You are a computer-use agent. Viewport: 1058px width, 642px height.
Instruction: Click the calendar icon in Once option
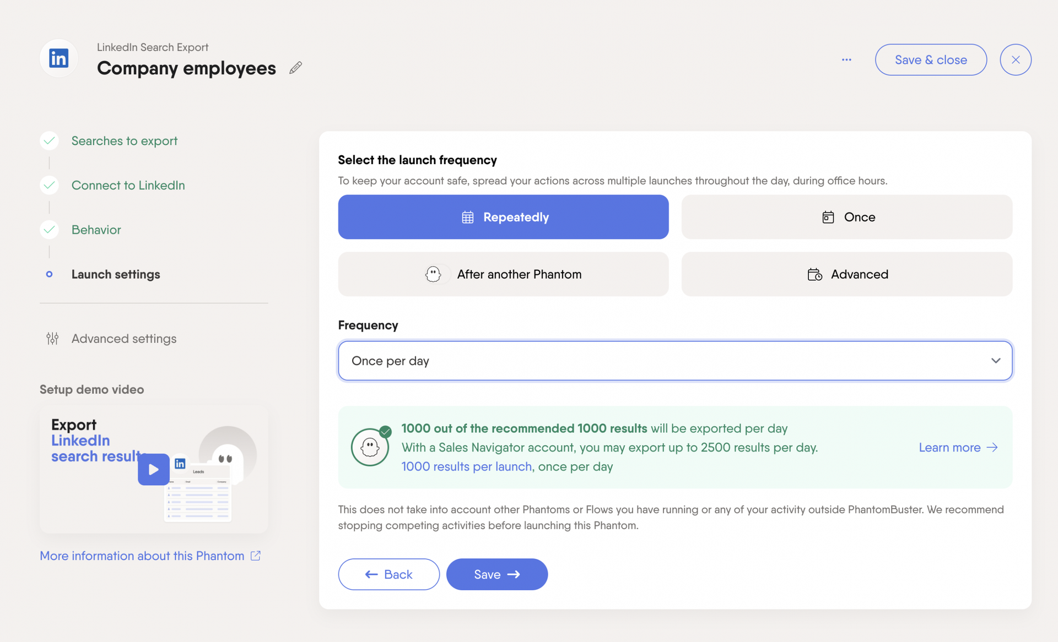click(828, 217)
